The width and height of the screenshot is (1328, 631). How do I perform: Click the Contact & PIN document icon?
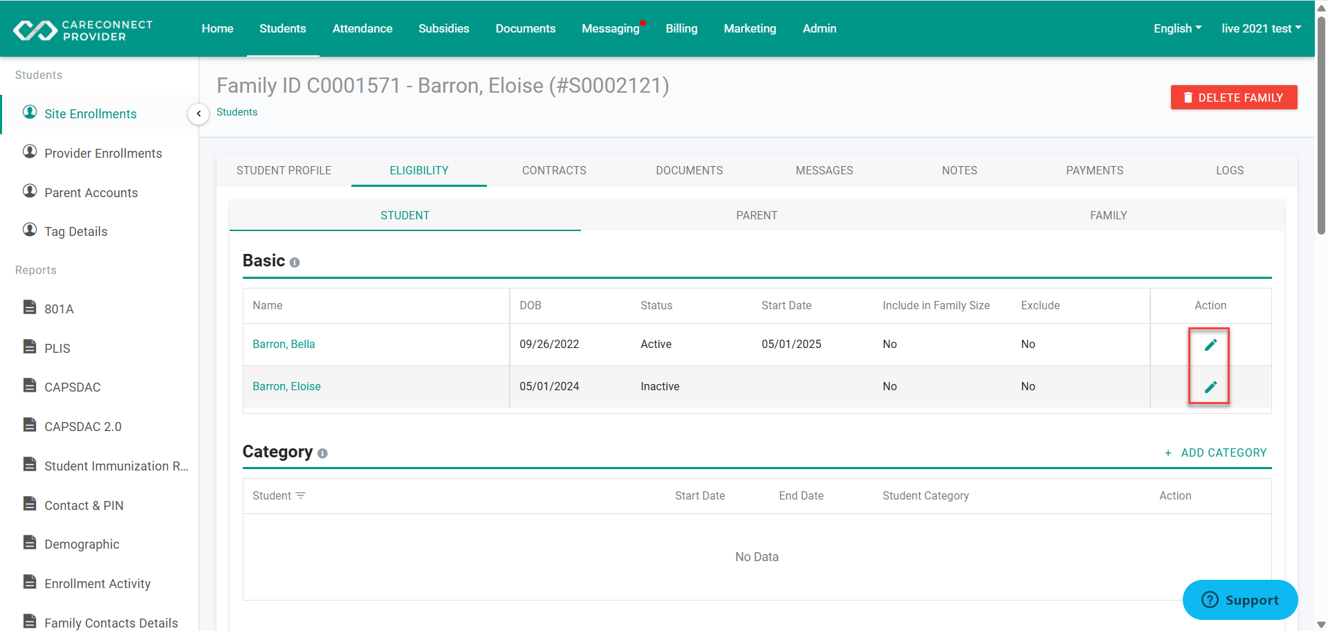click(x=30, y=504)
